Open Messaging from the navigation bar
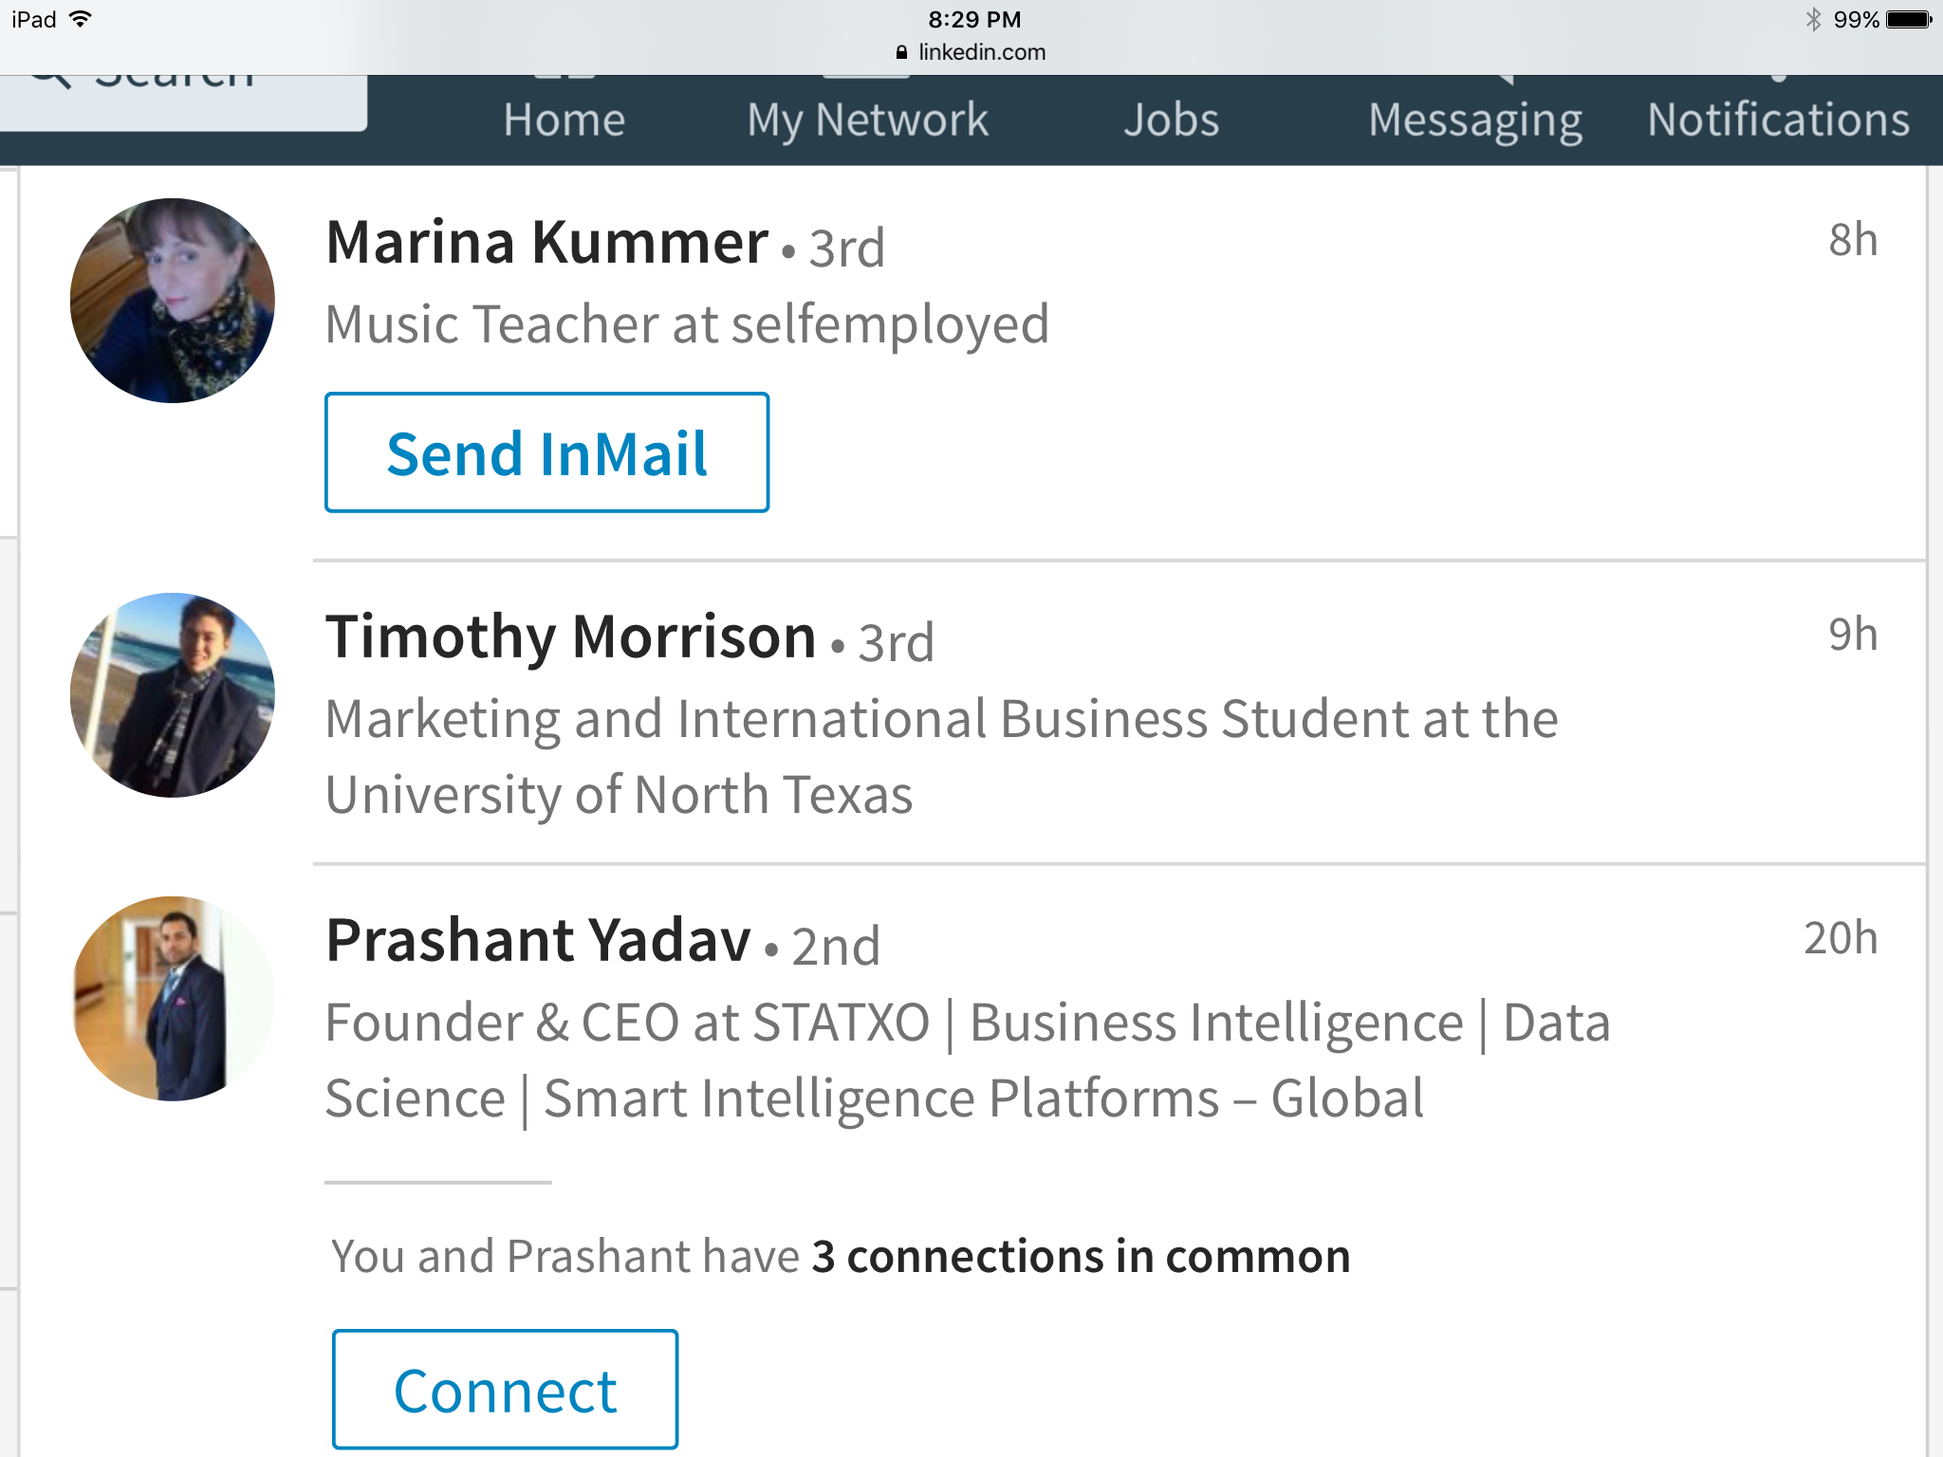The image size is (1943, 1457). (1474, 120)
